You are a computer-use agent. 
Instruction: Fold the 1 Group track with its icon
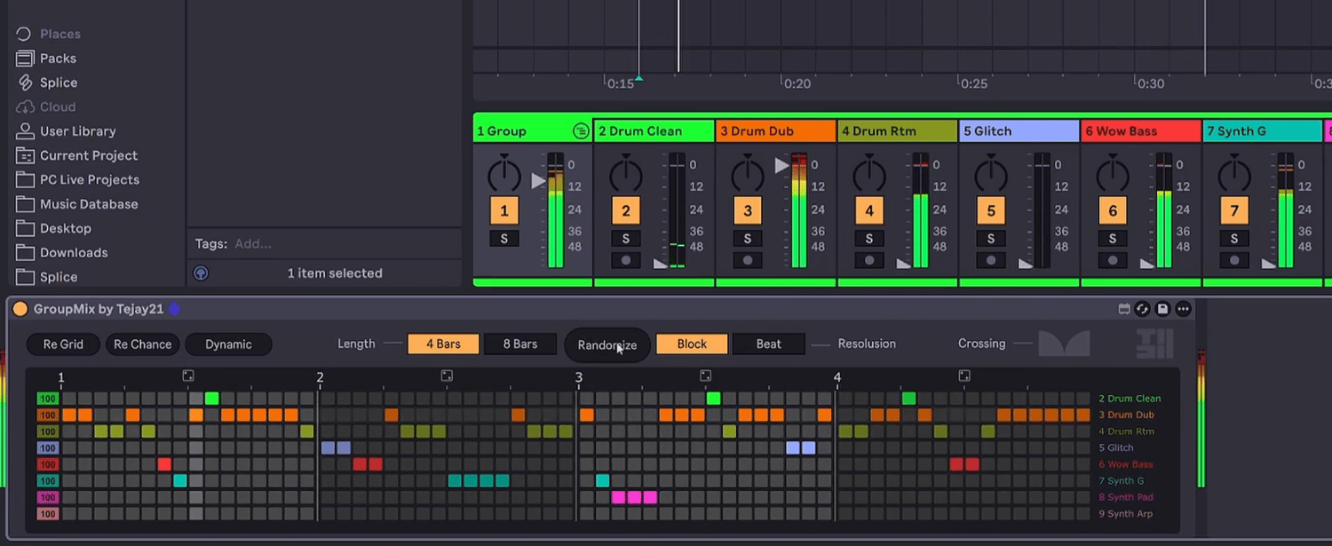pyautogui.click(x=581, y=131)
